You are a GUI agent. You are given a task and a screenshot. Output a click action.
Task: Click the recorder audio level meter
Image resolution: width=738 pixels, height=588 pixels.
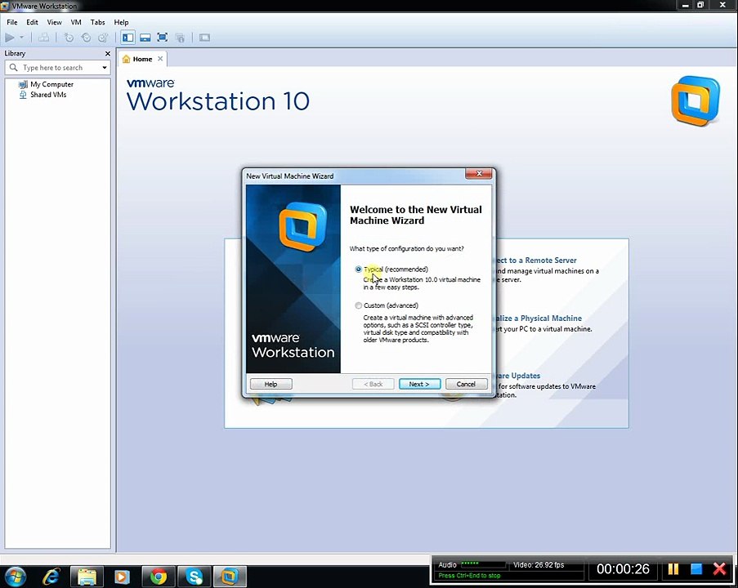(483, 564)
